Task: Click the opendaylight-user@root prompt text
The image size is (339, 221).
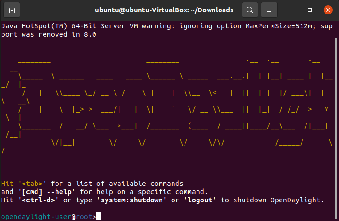Action: click(49, 216)
